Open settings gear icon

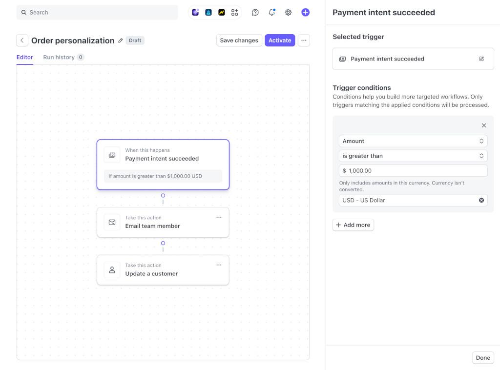pos(288,12)
